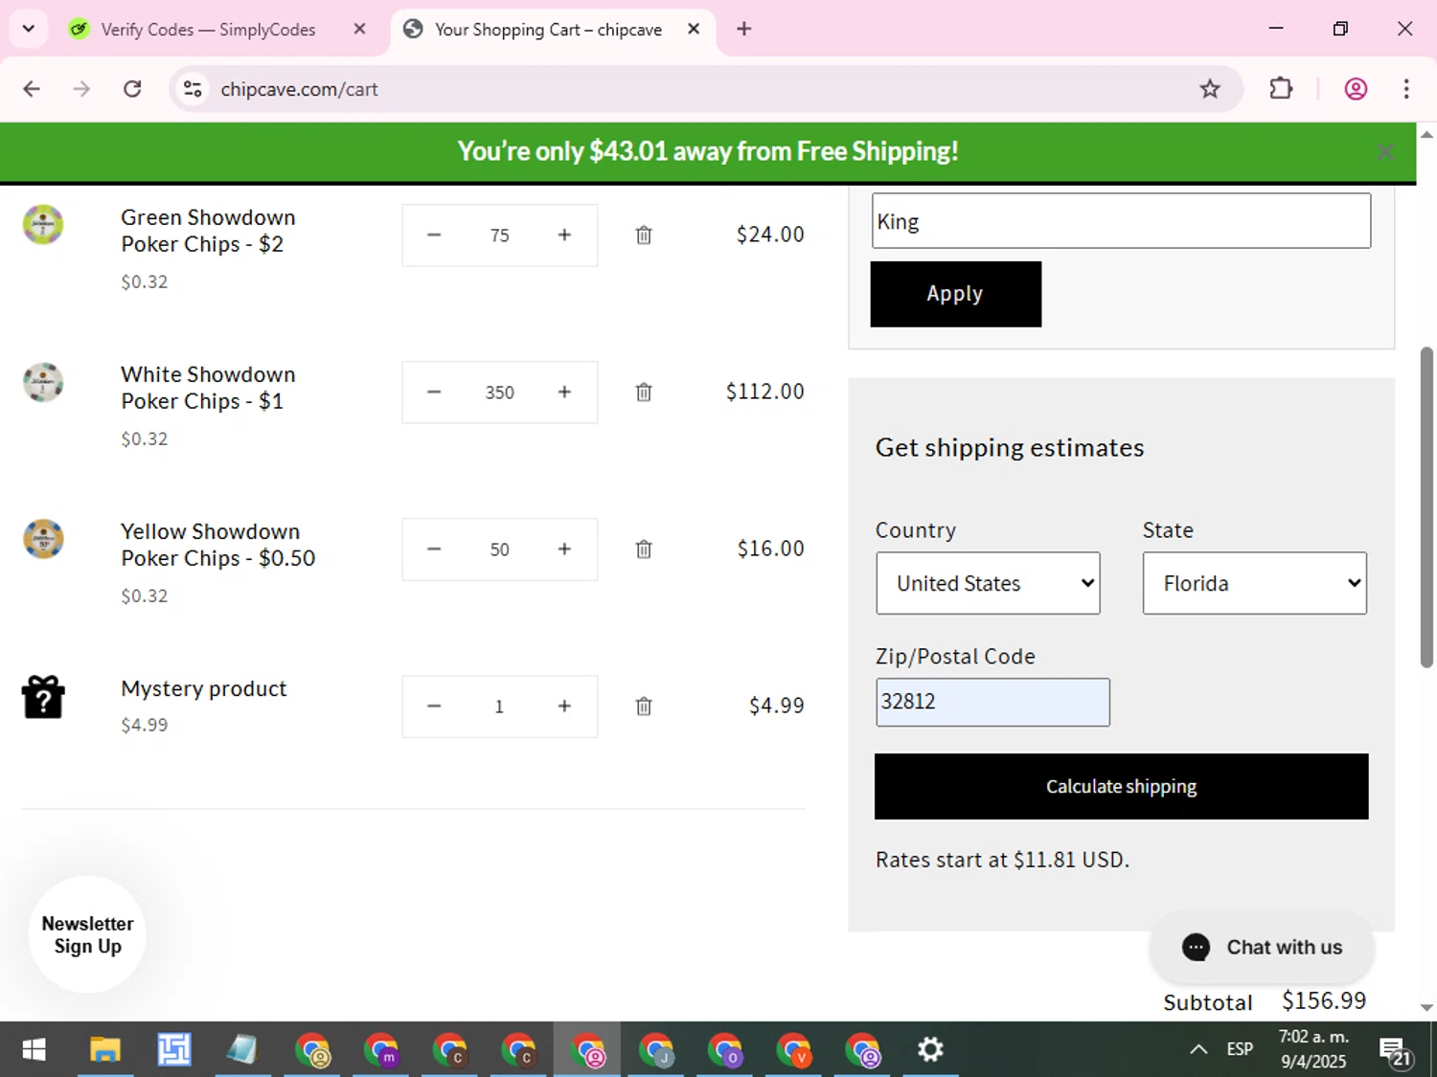
Task: Increase quantity of White Showdown Poker Chips
Action: pyautogui.click(x=564, y=392)
